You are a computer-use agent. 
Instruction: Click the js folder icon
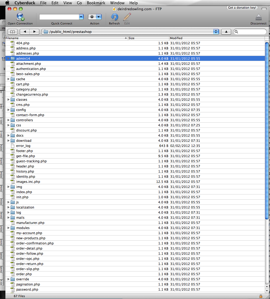click(13, 202)
